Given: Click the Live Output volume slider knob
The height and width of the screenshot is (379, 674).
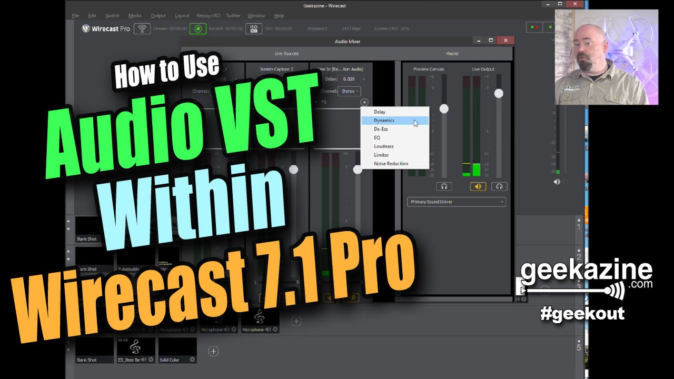Looking at the screenshot, I should tap(499, 93).
